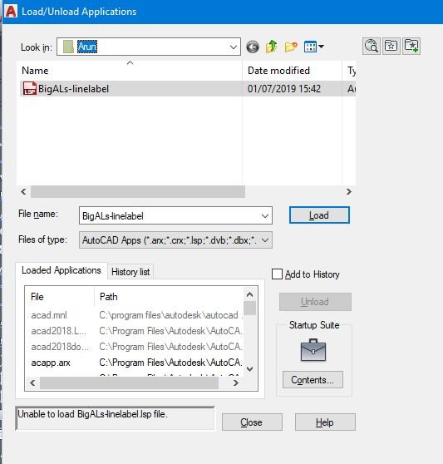The height and width of the screenshot is (464, 443).
Task: Click the Back navigation arrow icon
Action: click(x=253, y=47)
